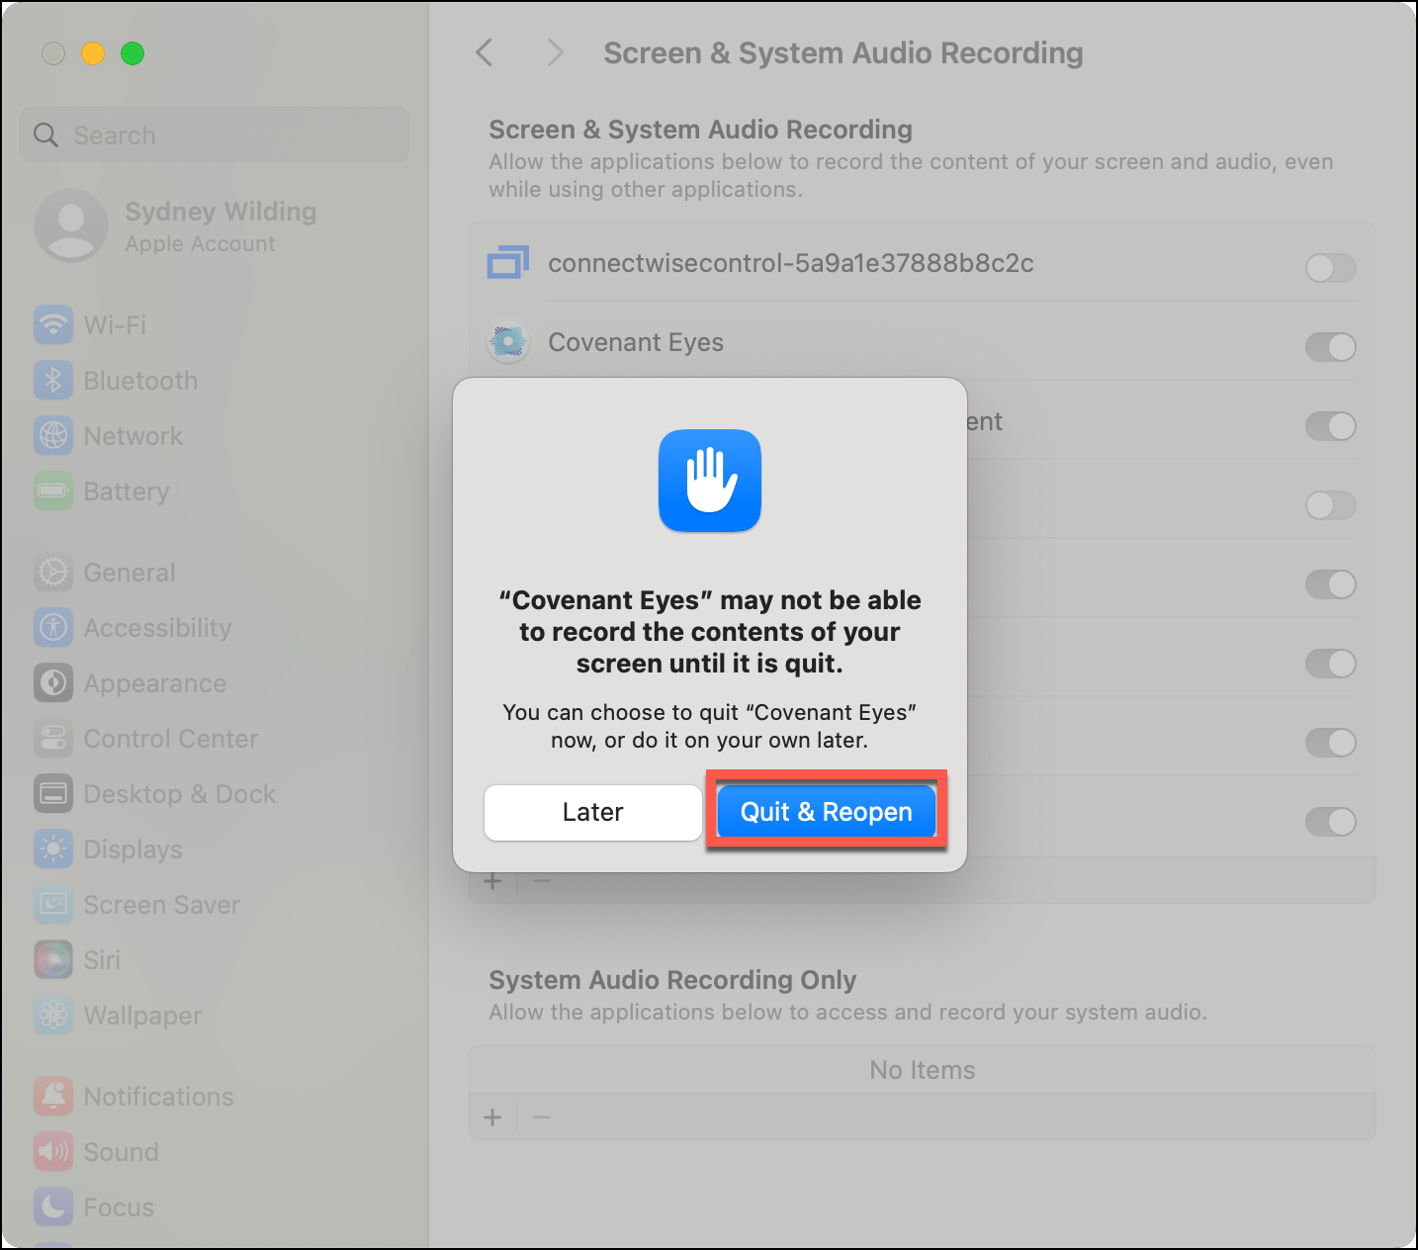Click the No Items list area
1418x1250 pixels.
(x=922, y=1070)
